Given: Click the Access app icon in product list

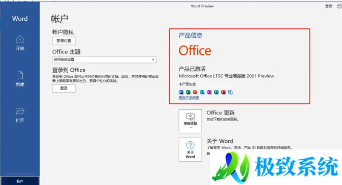Looking at the screenshot, I should (x=223, y=92).
